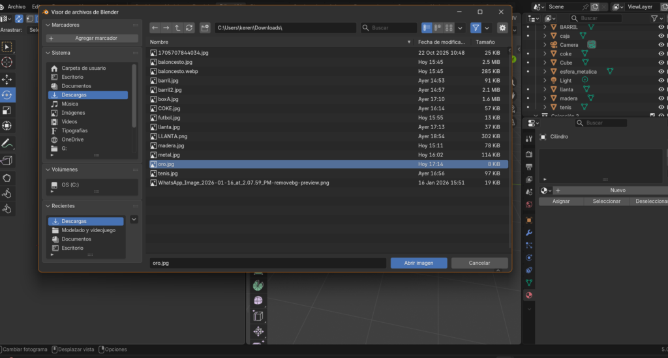Select the Rotate tool in toolbar

coord(7,95)
